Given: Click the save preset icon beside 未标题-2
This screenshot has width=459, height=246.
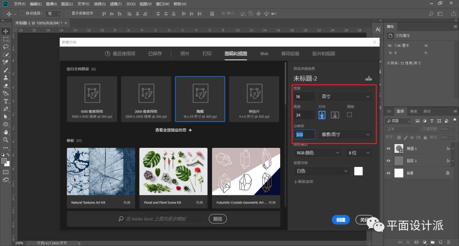Looking at the screenshot, I should (x=368, y=78).
